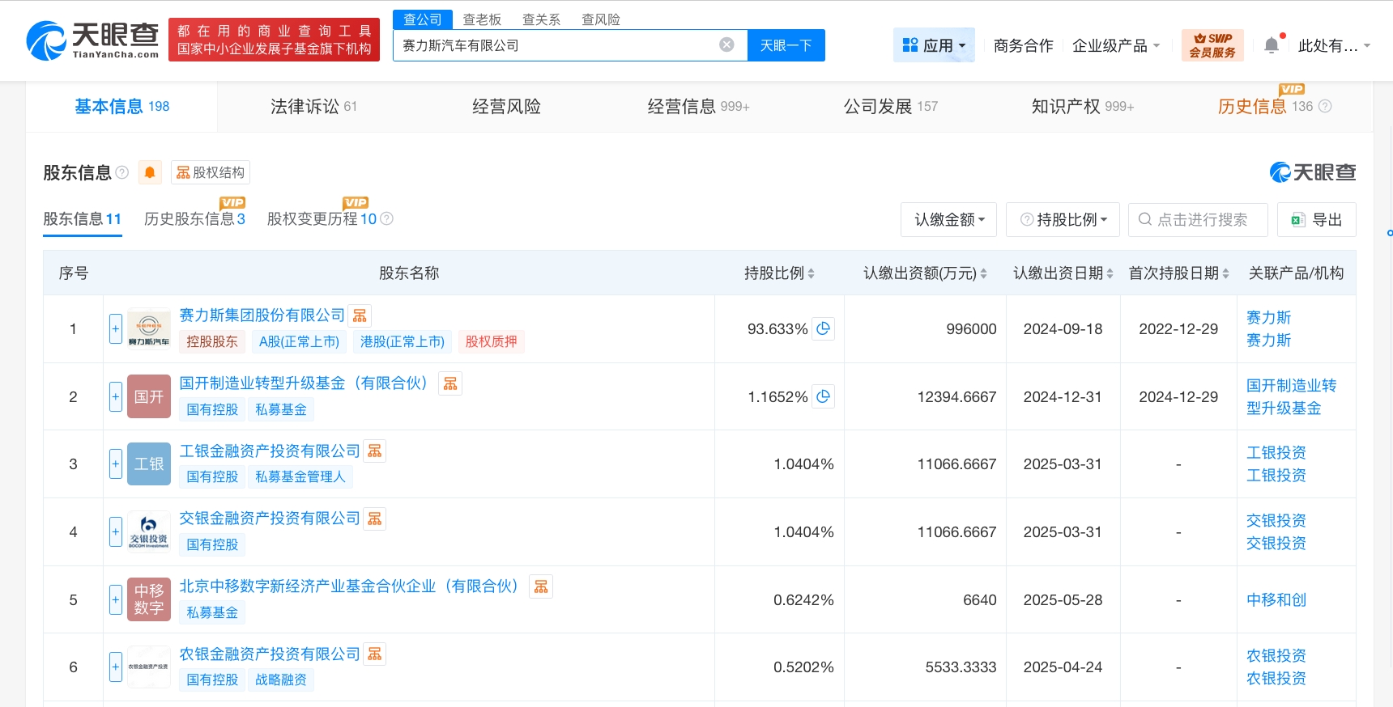The height and width of the screenshot is (707, 1393).
Task: Click the 点击进行搜索 shareholder search field
Action: (x=1198, y=219)
